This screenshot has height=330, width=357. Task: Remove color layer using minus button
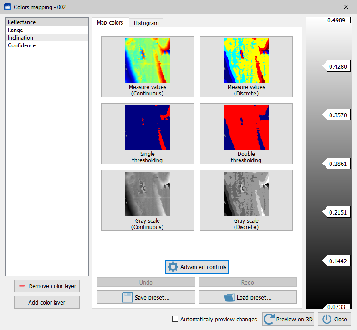(x=47, y=286)
